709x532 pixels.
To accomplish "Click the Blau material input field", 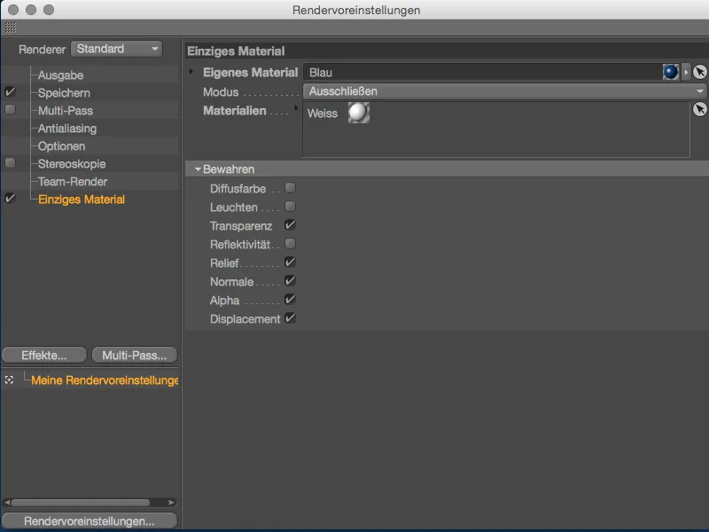I will point(482,73).
